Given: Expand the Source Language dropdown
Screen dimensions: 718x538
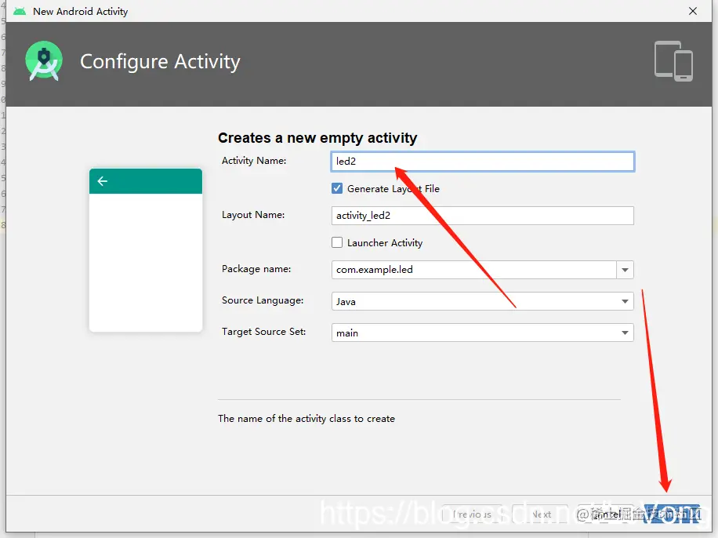Looking at the screenshot, I should 625,301.
